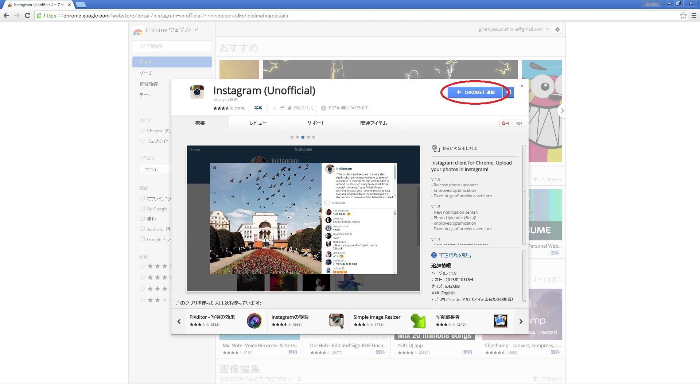Click the Simple Image Resizer green icon
The height and width of the screenshot is (384, 700).
[x=418, y=321]
